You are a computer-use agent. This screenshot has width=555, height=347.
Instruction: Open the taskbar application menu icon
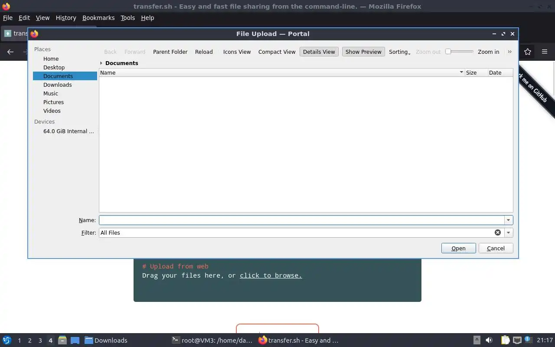coord(7,340)
